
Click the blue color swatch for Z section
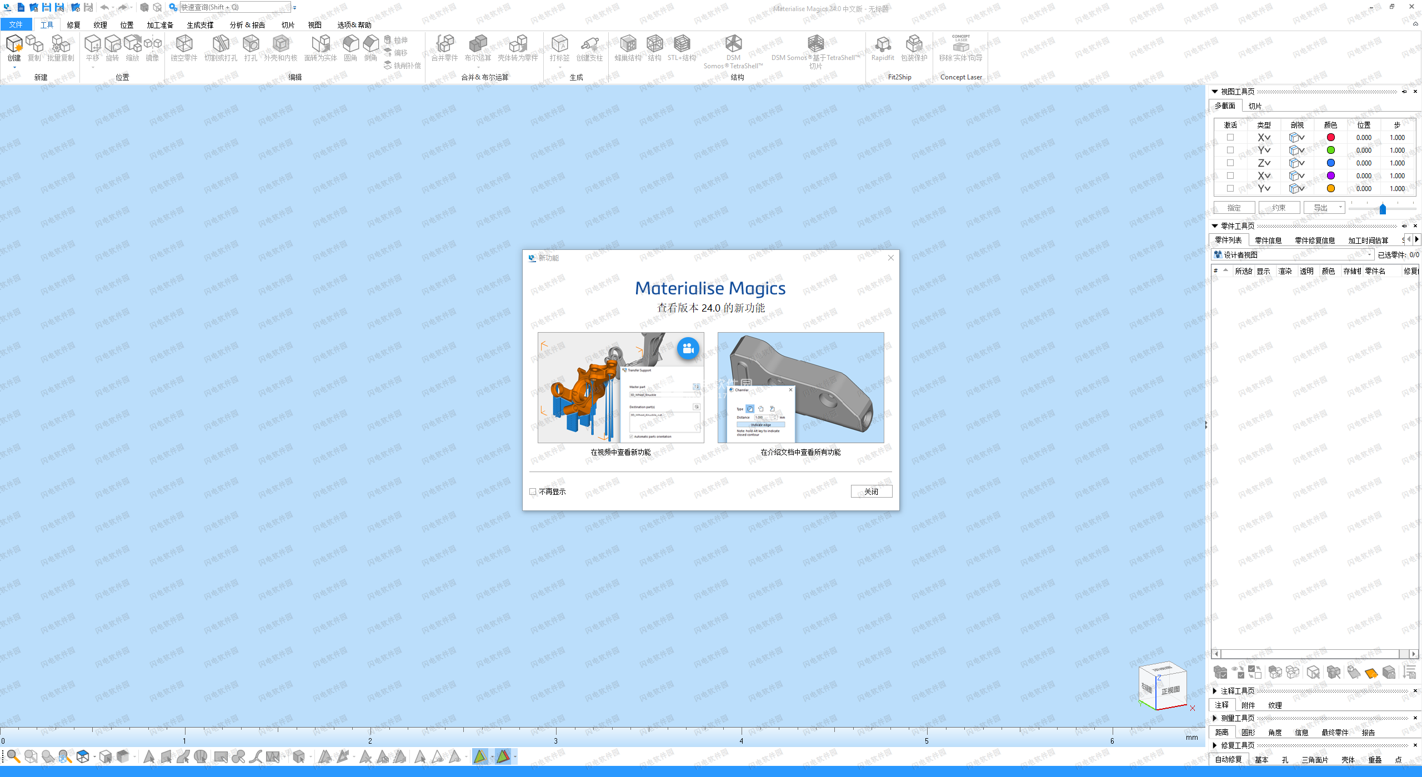[x=1330, y=163]
